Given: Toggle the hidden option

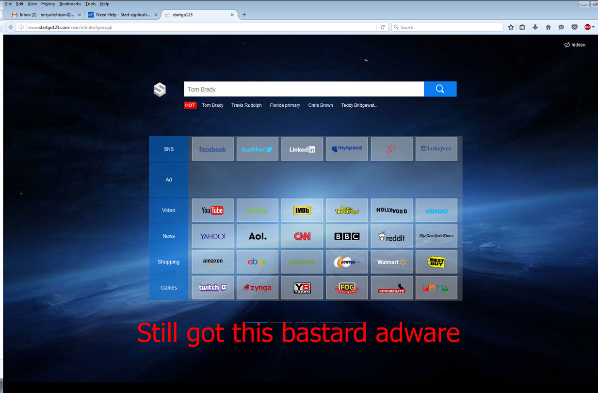Looking at the screenshot, I should (575, 45).
